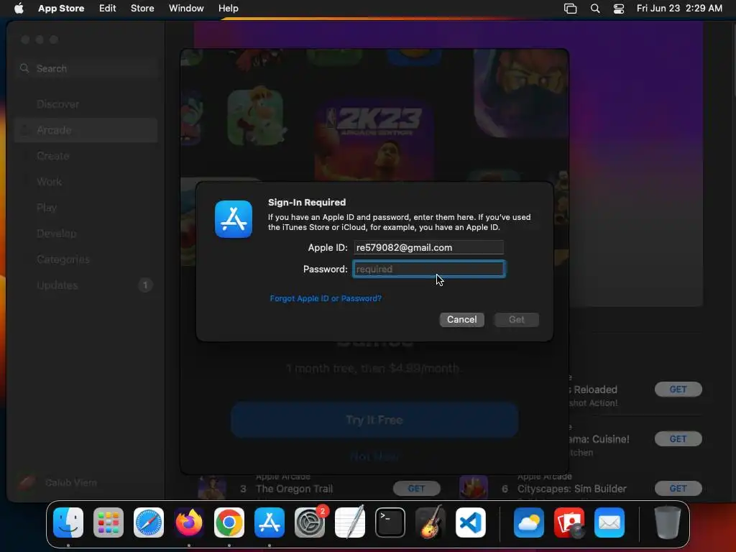Click the NBA 2K23 Arcade Edition artwork

click(x=374, y=139)
